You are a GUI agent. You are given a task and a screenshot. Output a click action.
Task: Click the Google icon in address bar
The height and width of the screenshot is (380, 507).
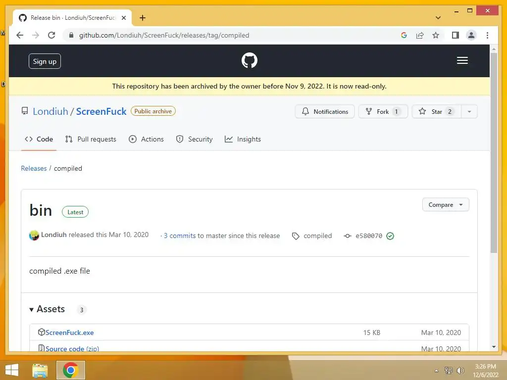click(x=404, y=35)
